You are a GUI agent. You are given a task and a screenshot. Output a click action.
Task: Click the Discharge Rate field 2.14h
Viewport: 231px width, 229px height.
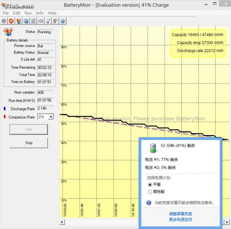[x=46, y=108]
